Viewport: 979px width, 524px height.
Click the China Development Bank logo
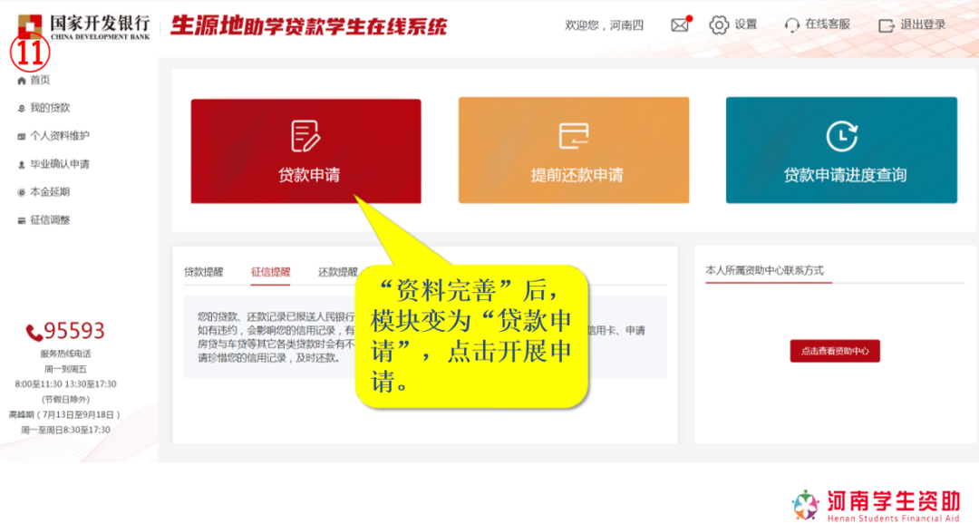pyautogui.click(x=83, y=26)
